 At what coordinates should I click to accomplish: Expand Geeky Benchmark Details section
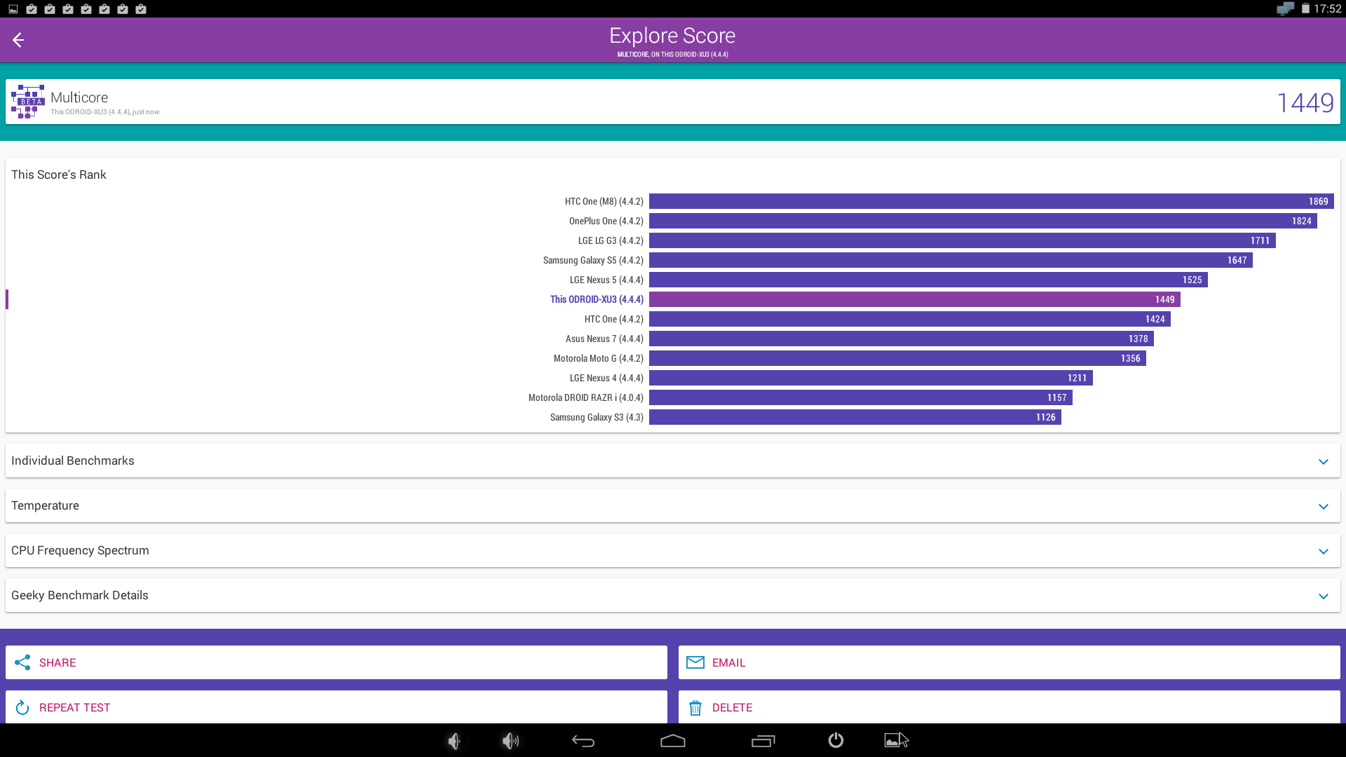(673, 595)
